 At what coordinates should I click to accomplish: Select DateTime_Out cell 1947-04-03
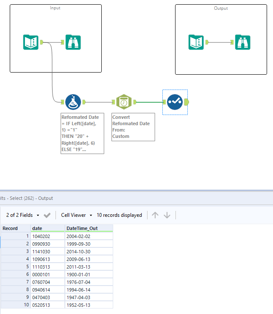(89, 297)
